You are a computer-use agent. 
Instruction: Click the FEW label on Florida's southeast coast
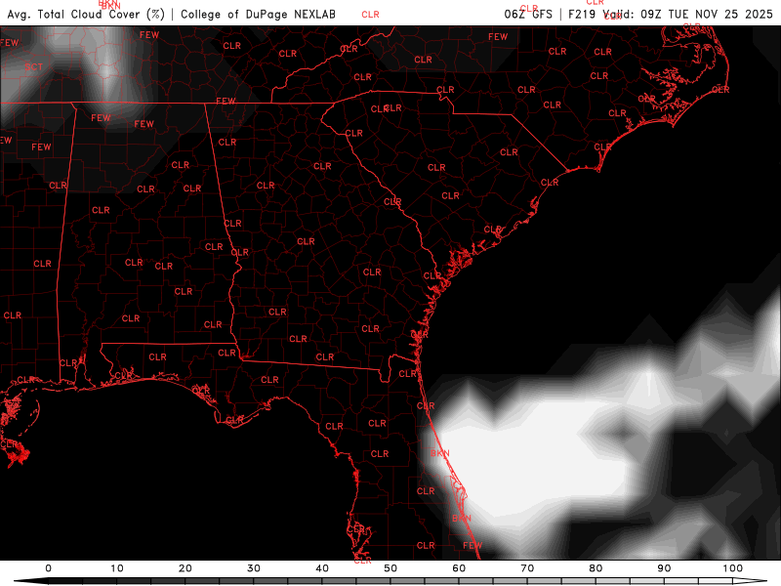pyautogui.click(x=473, y=546)
